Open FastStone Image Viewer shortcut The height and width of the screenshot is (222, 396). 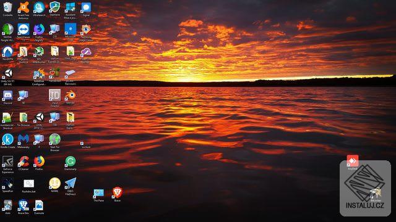tap(86, 29)
